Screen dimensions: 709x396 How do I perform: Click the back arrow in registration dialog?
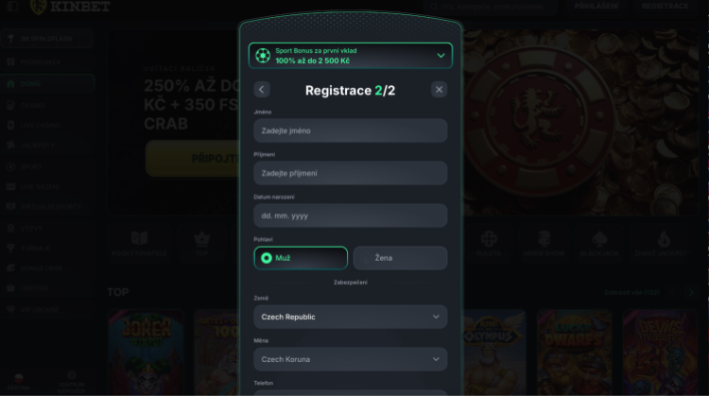pyautogui.click(x=262, y=90)
